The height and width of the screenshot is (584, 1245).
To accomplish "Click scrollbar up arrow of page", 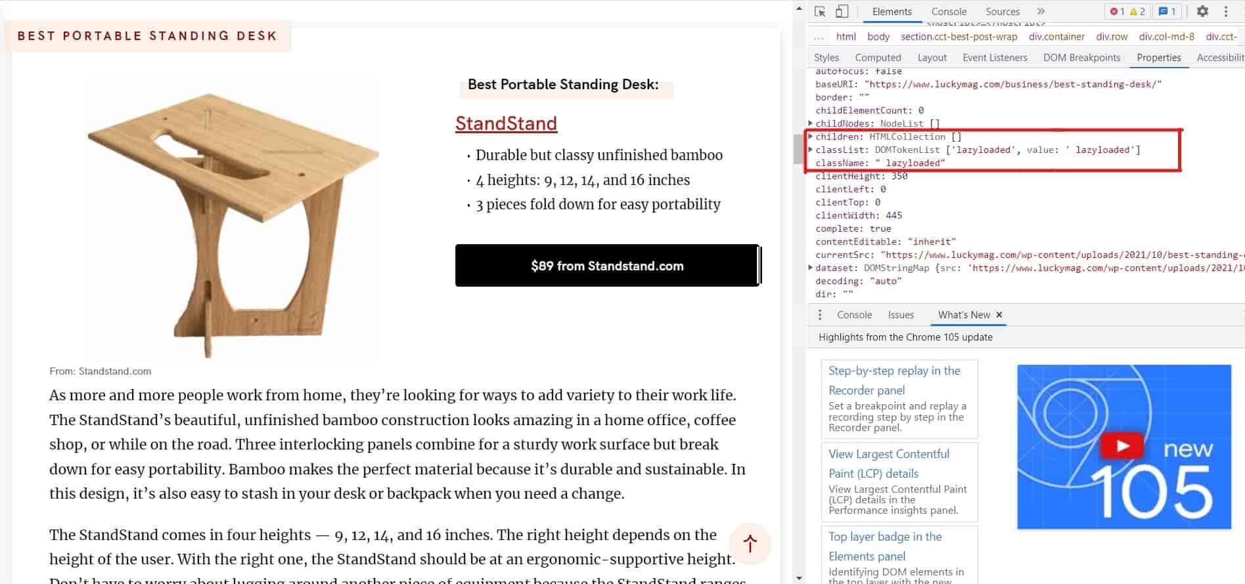I will coord(799,8).
